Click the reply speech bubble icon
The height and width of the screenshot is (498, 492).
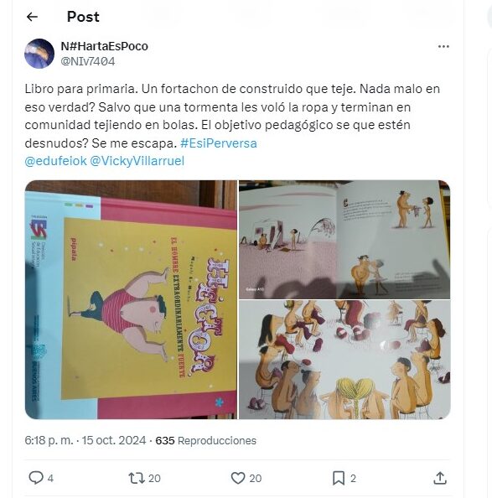36,478
